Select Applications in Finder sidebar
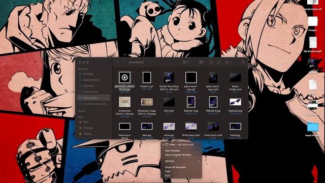The image size is (325, 183). (93, 80)
